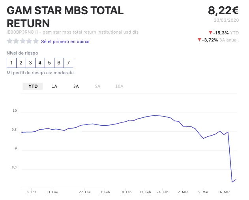This screenshot has height=200, width=249.
Task: Rate the fund five stars
Action: (x=36, y=41)
